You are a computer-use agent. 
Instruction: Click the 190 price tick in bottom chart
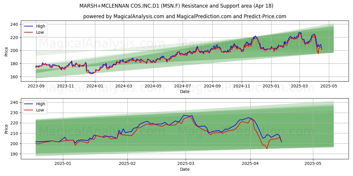point(15,154)
